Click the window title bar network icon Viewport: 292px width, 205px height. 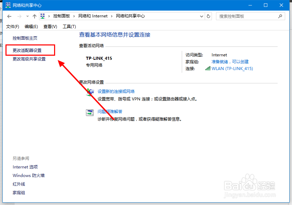[x=8, y=5]
